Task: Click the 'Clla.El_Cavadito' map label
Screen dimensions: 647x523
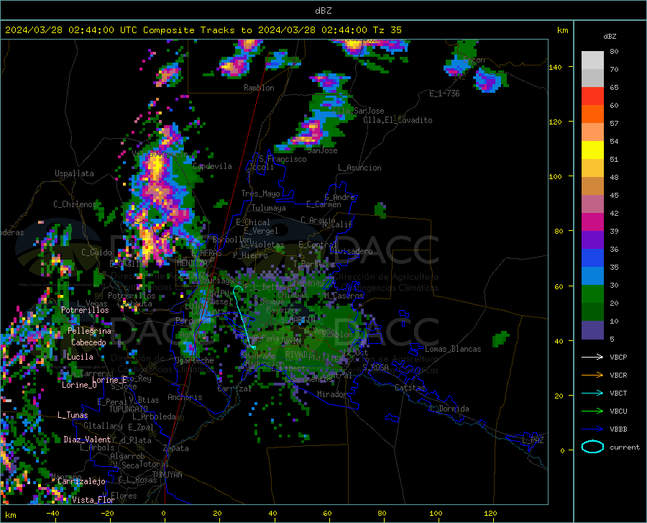Action: 398,120
